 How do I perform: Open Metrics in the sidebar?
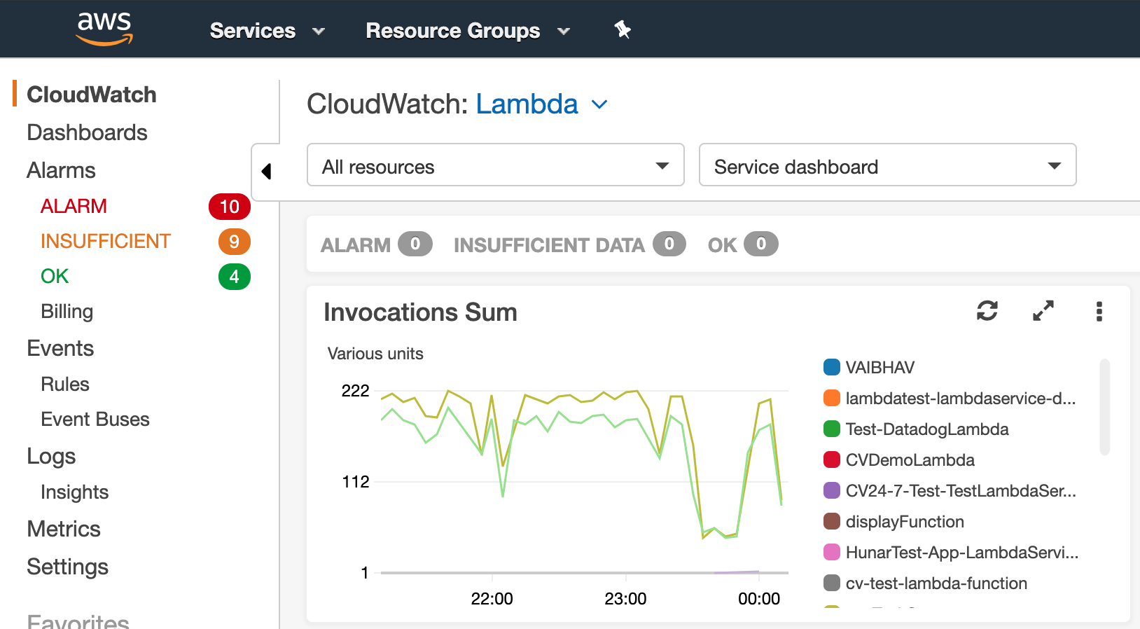[x=64, y=529]
